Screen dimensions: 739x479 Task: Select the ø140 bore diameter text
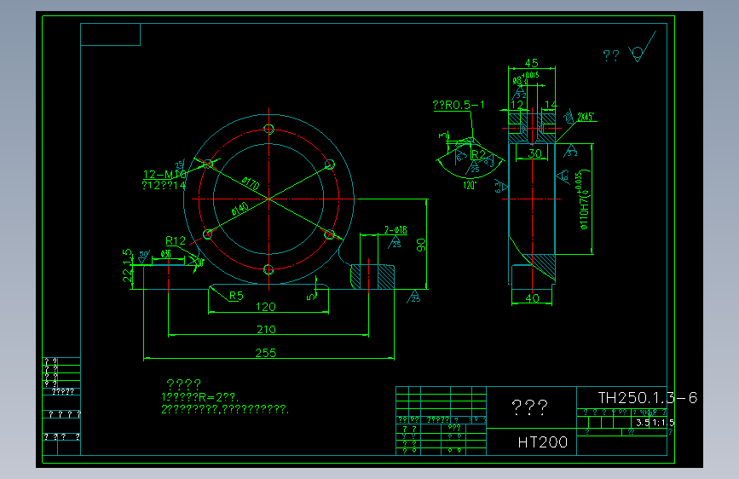(x=240, y=209)
